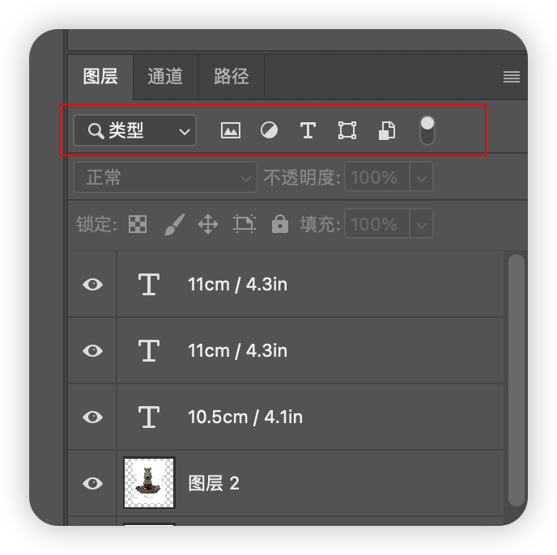Expand the 不透明度 slider arrow
The width and height of the screenshot is (557, 555).
[x=422, y=177]
